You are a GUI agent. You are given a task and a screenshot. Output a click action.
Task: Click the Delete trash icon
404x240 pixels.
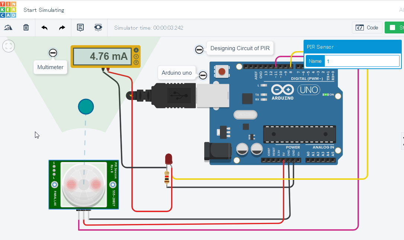tap(26, 27)
